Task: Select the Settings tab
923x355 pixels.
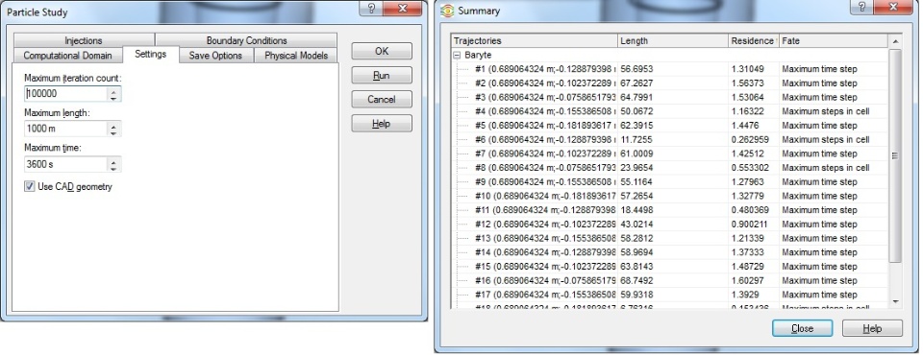Action: pyautogui.click(x=150, y=54)
